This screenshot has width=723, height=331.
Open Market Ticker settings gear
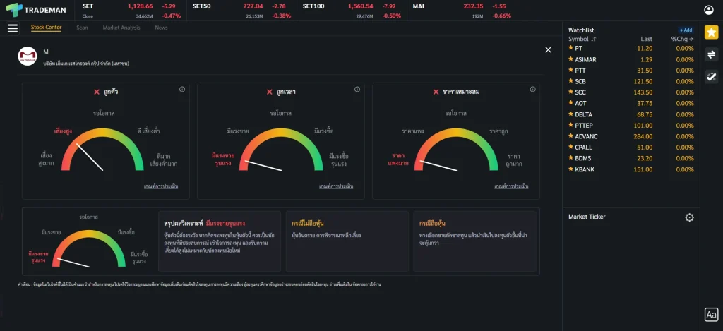coord(689,217)
